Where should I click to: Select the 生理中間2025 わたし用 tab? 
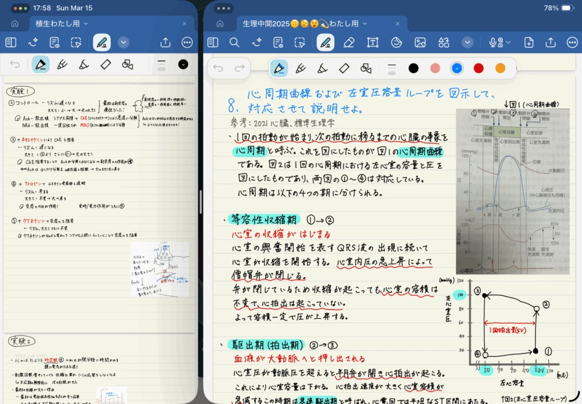tap(301, 24)
